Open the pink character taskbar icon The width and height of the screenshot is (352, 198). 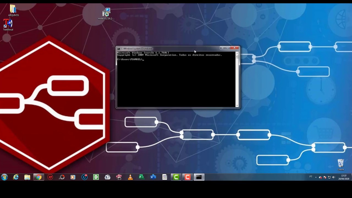[x=119, y=177]
